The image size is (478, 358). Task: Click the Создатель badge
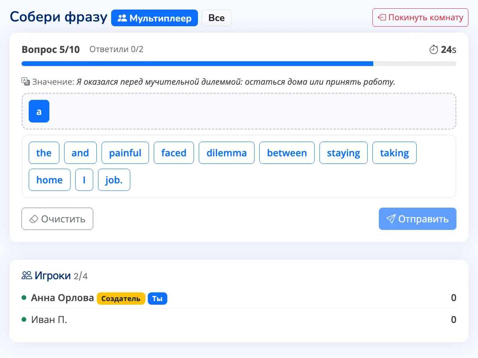click(x=121, y=299)
